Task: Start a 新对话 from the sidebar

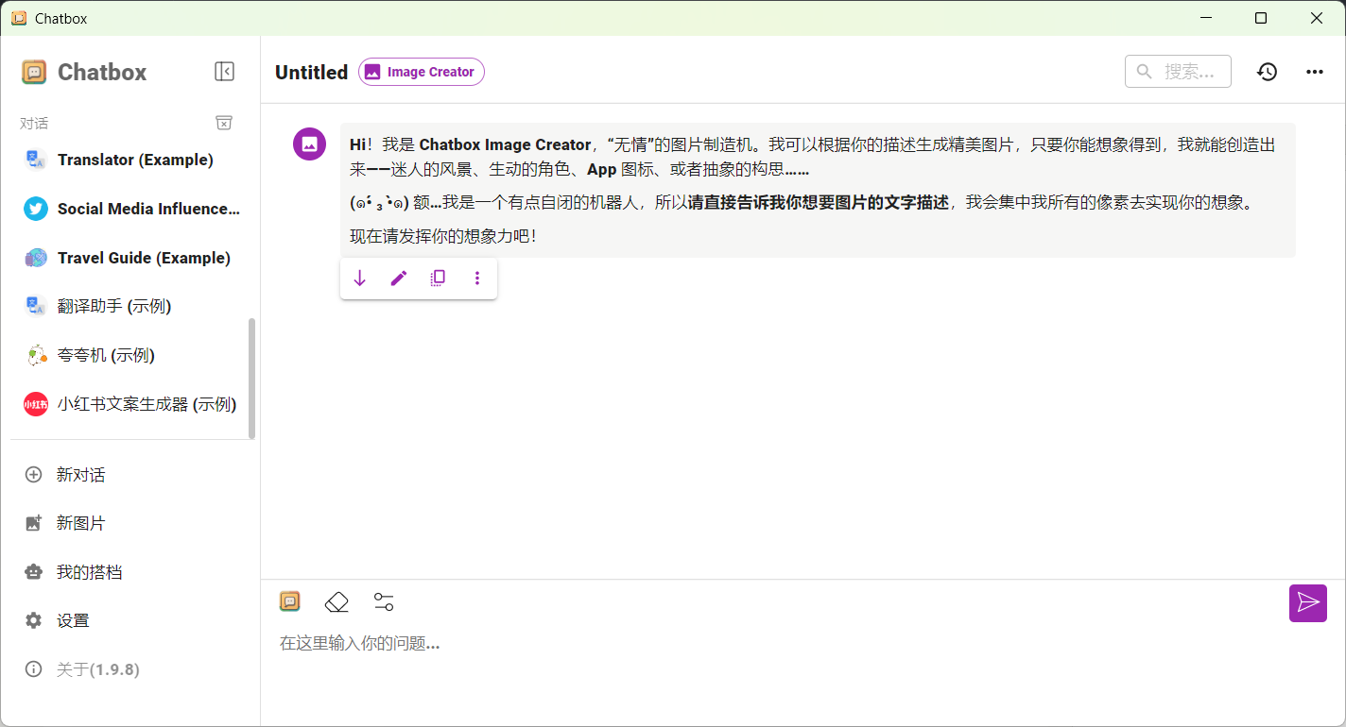Action: [x=130, y=475]
